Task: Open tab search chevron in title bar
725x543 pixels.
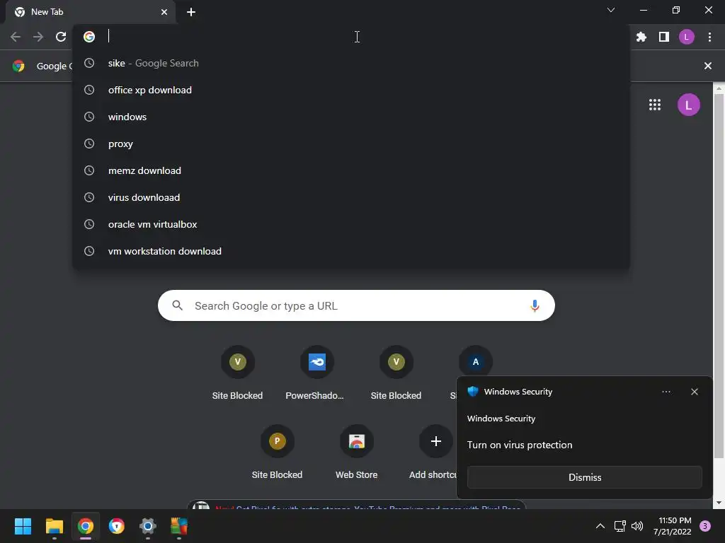Action: click(x=610, y=10)
